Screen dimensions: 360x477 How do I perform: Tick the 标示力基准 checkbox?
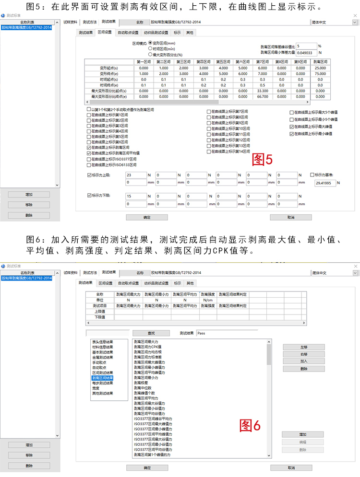click(312, 175)
